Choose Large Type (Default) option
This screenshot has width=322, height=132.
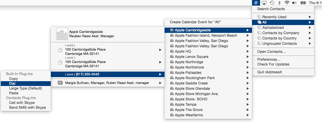[26, 88]
